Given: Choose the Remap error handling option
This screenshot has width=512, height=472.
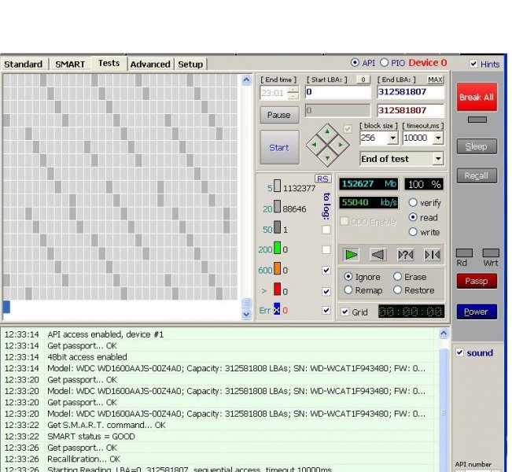Looking at the screenshot, I should point(349,290).
